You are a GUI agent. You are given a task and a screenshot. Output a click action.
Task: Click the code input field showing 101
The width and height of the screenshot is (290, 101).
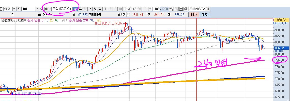pos(28,9)
